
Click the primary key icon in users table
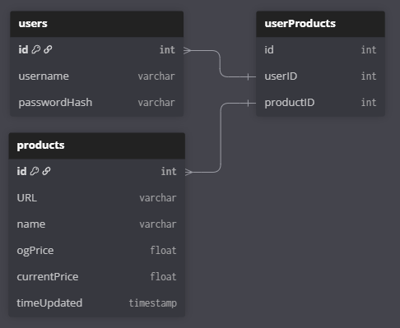click(x=36, y=49)
